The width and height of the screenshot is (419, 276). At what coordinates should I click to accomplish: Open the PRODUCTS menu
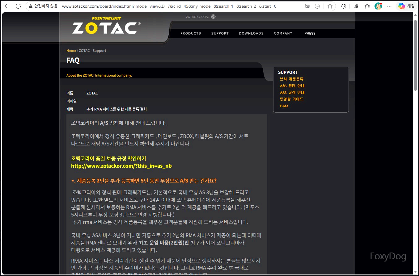tap(191, 33)
